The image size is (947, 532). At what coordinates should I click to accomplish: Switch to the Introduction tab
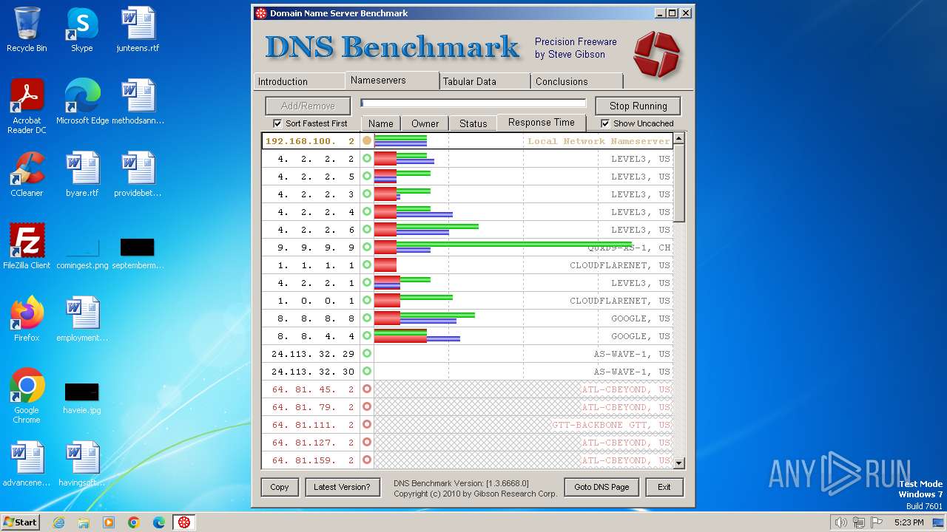[300, 81]
